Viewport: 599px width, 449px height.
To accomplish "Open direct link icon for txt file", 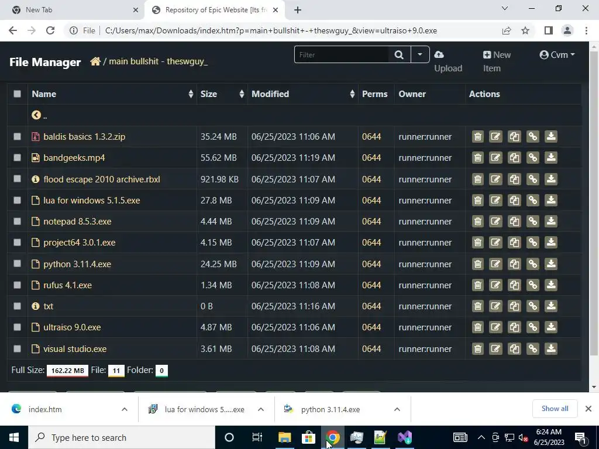I will [x=532, y=306].
